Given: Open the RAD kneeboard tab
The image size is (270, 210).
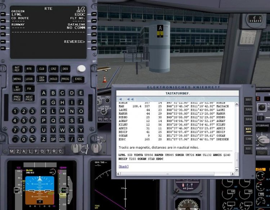Looking at the screenshot, I should 248,110.
